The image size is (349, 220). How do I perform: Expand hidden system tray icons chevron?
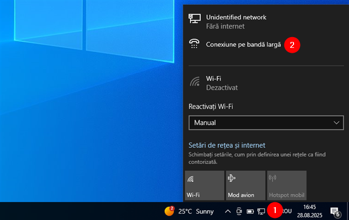pyautogui.click(x=227, y=211)
